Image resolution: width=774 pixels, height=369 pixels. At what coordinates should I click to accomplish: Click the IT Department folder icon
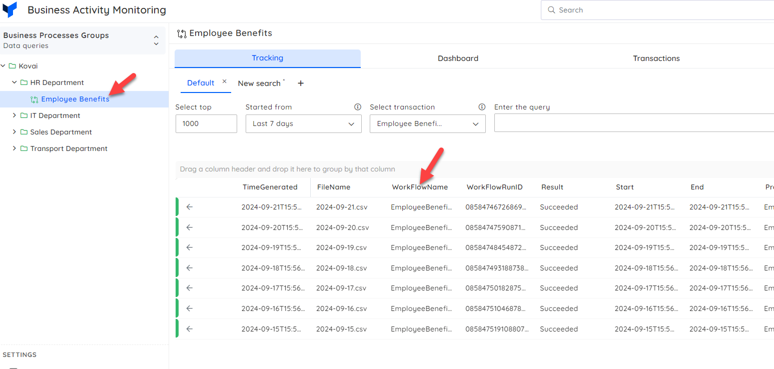pos(24,115)
